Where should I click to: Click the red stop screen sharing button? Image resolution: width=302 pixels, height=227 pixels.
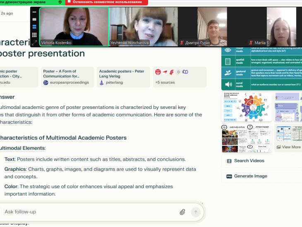point(107,2)
